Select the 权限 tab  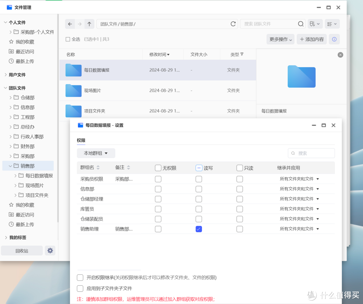click(x=81, y=140)
